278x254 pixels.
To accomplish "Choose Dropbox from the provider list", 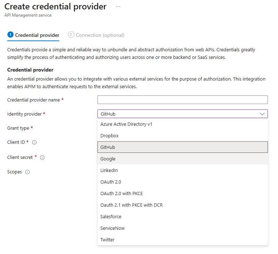I will click(109, 136).
